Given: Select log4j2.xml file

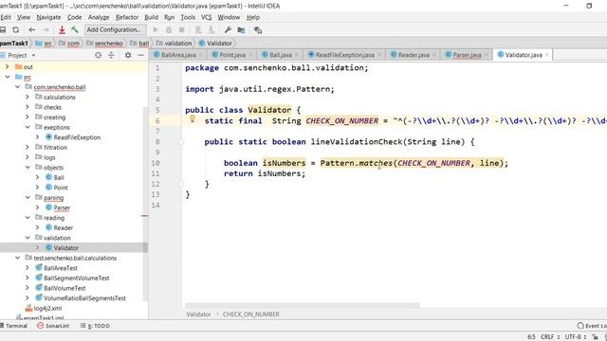Looking at the screenshot, I should 47,308.
